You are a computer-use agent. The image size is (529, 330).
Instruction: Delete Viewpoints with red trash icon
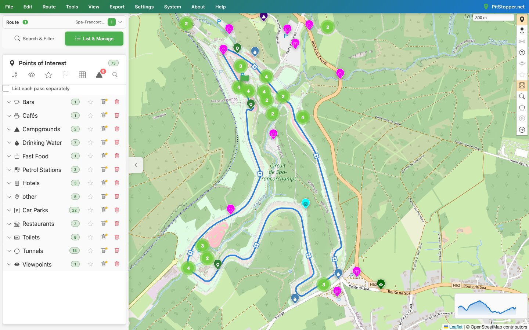coord(117,264)
